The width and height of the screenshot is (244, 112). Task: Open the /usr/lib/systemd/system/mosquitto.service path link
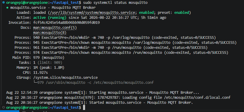click(92, 13)
